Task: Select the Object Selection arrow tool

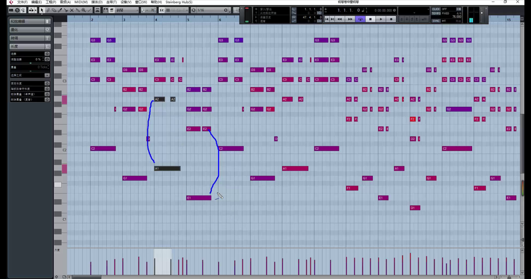Action: click(42, 10)
